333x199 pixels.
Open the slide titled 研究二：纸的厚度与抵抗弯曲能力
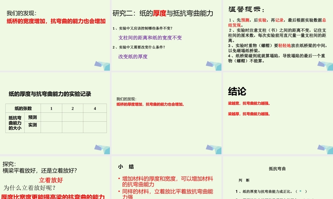click(166, 35)
